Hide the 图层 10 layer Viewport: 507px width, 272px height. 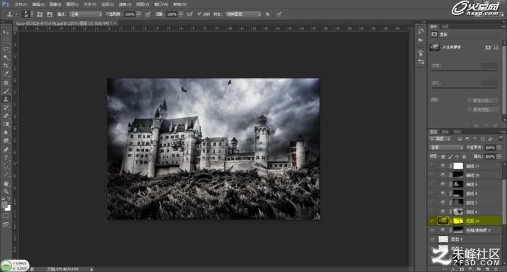coord(432,221)
